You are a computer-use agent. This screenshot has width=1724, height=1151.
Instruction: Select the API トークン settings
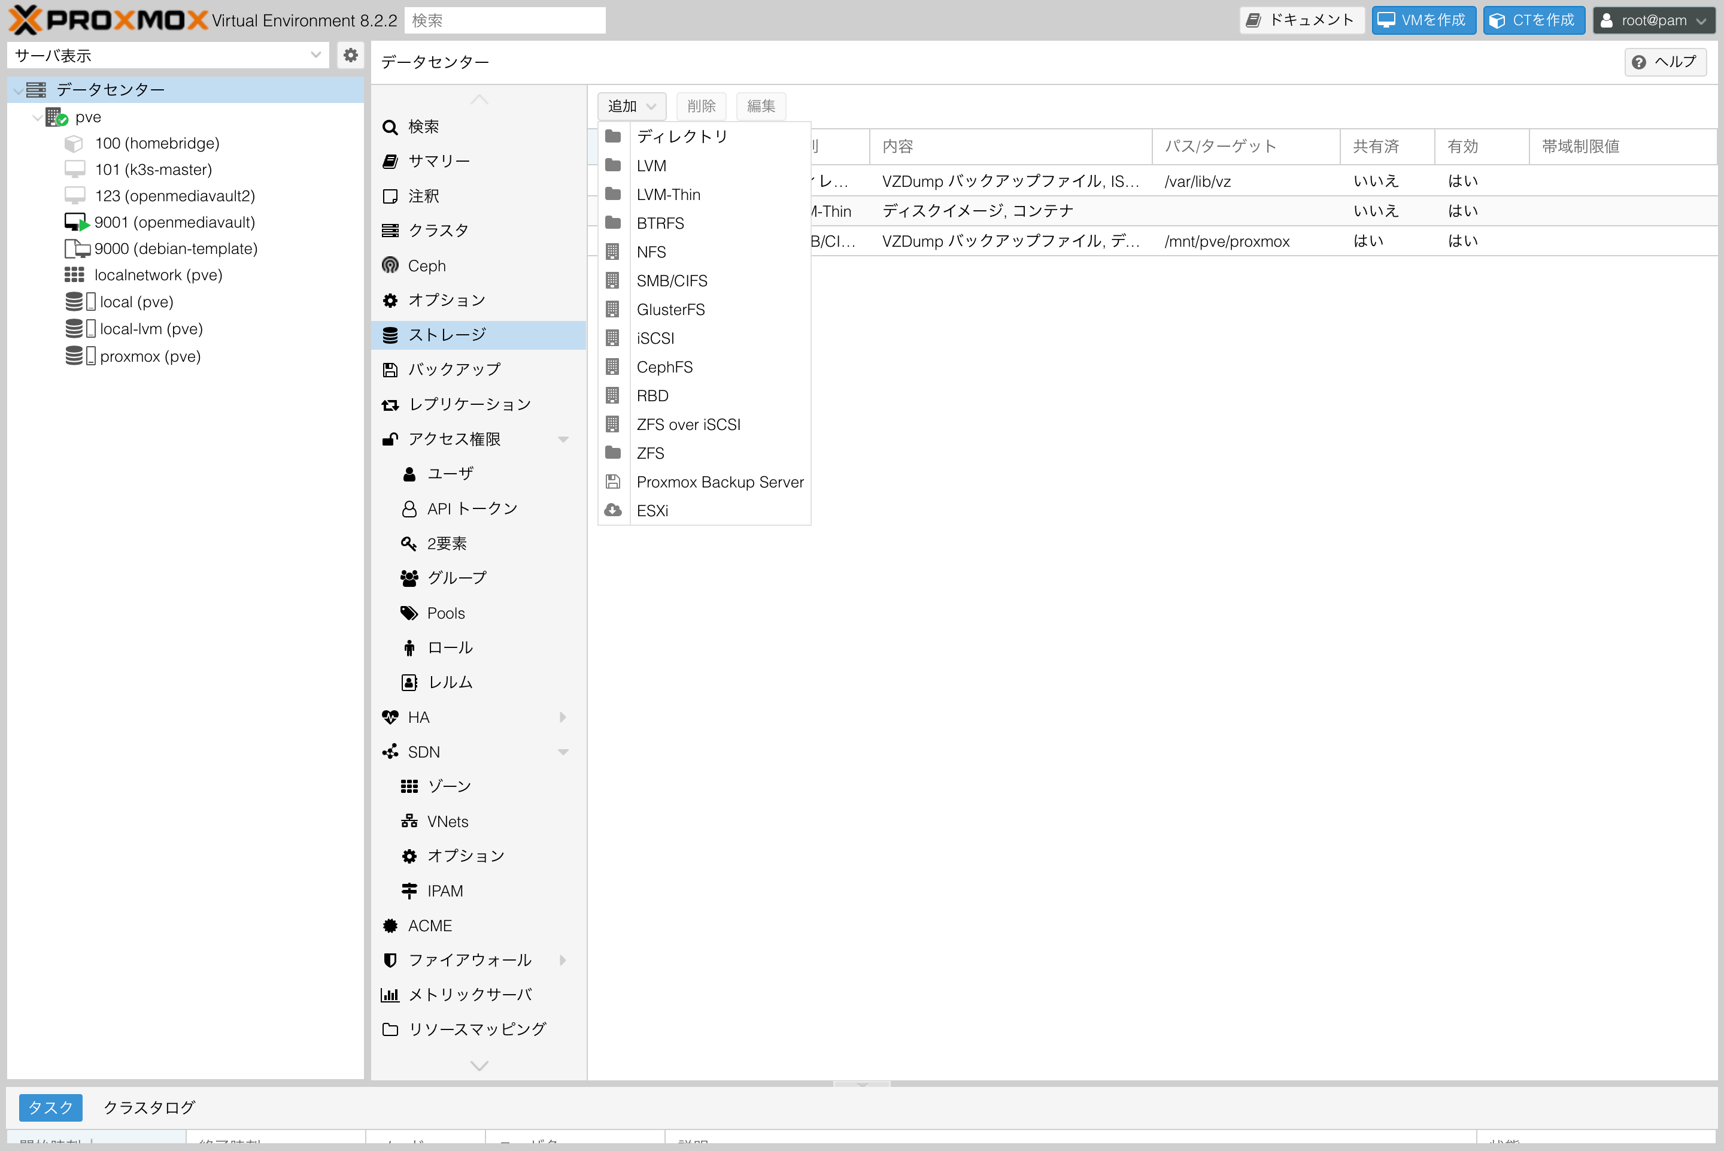(x=472, y=507)
